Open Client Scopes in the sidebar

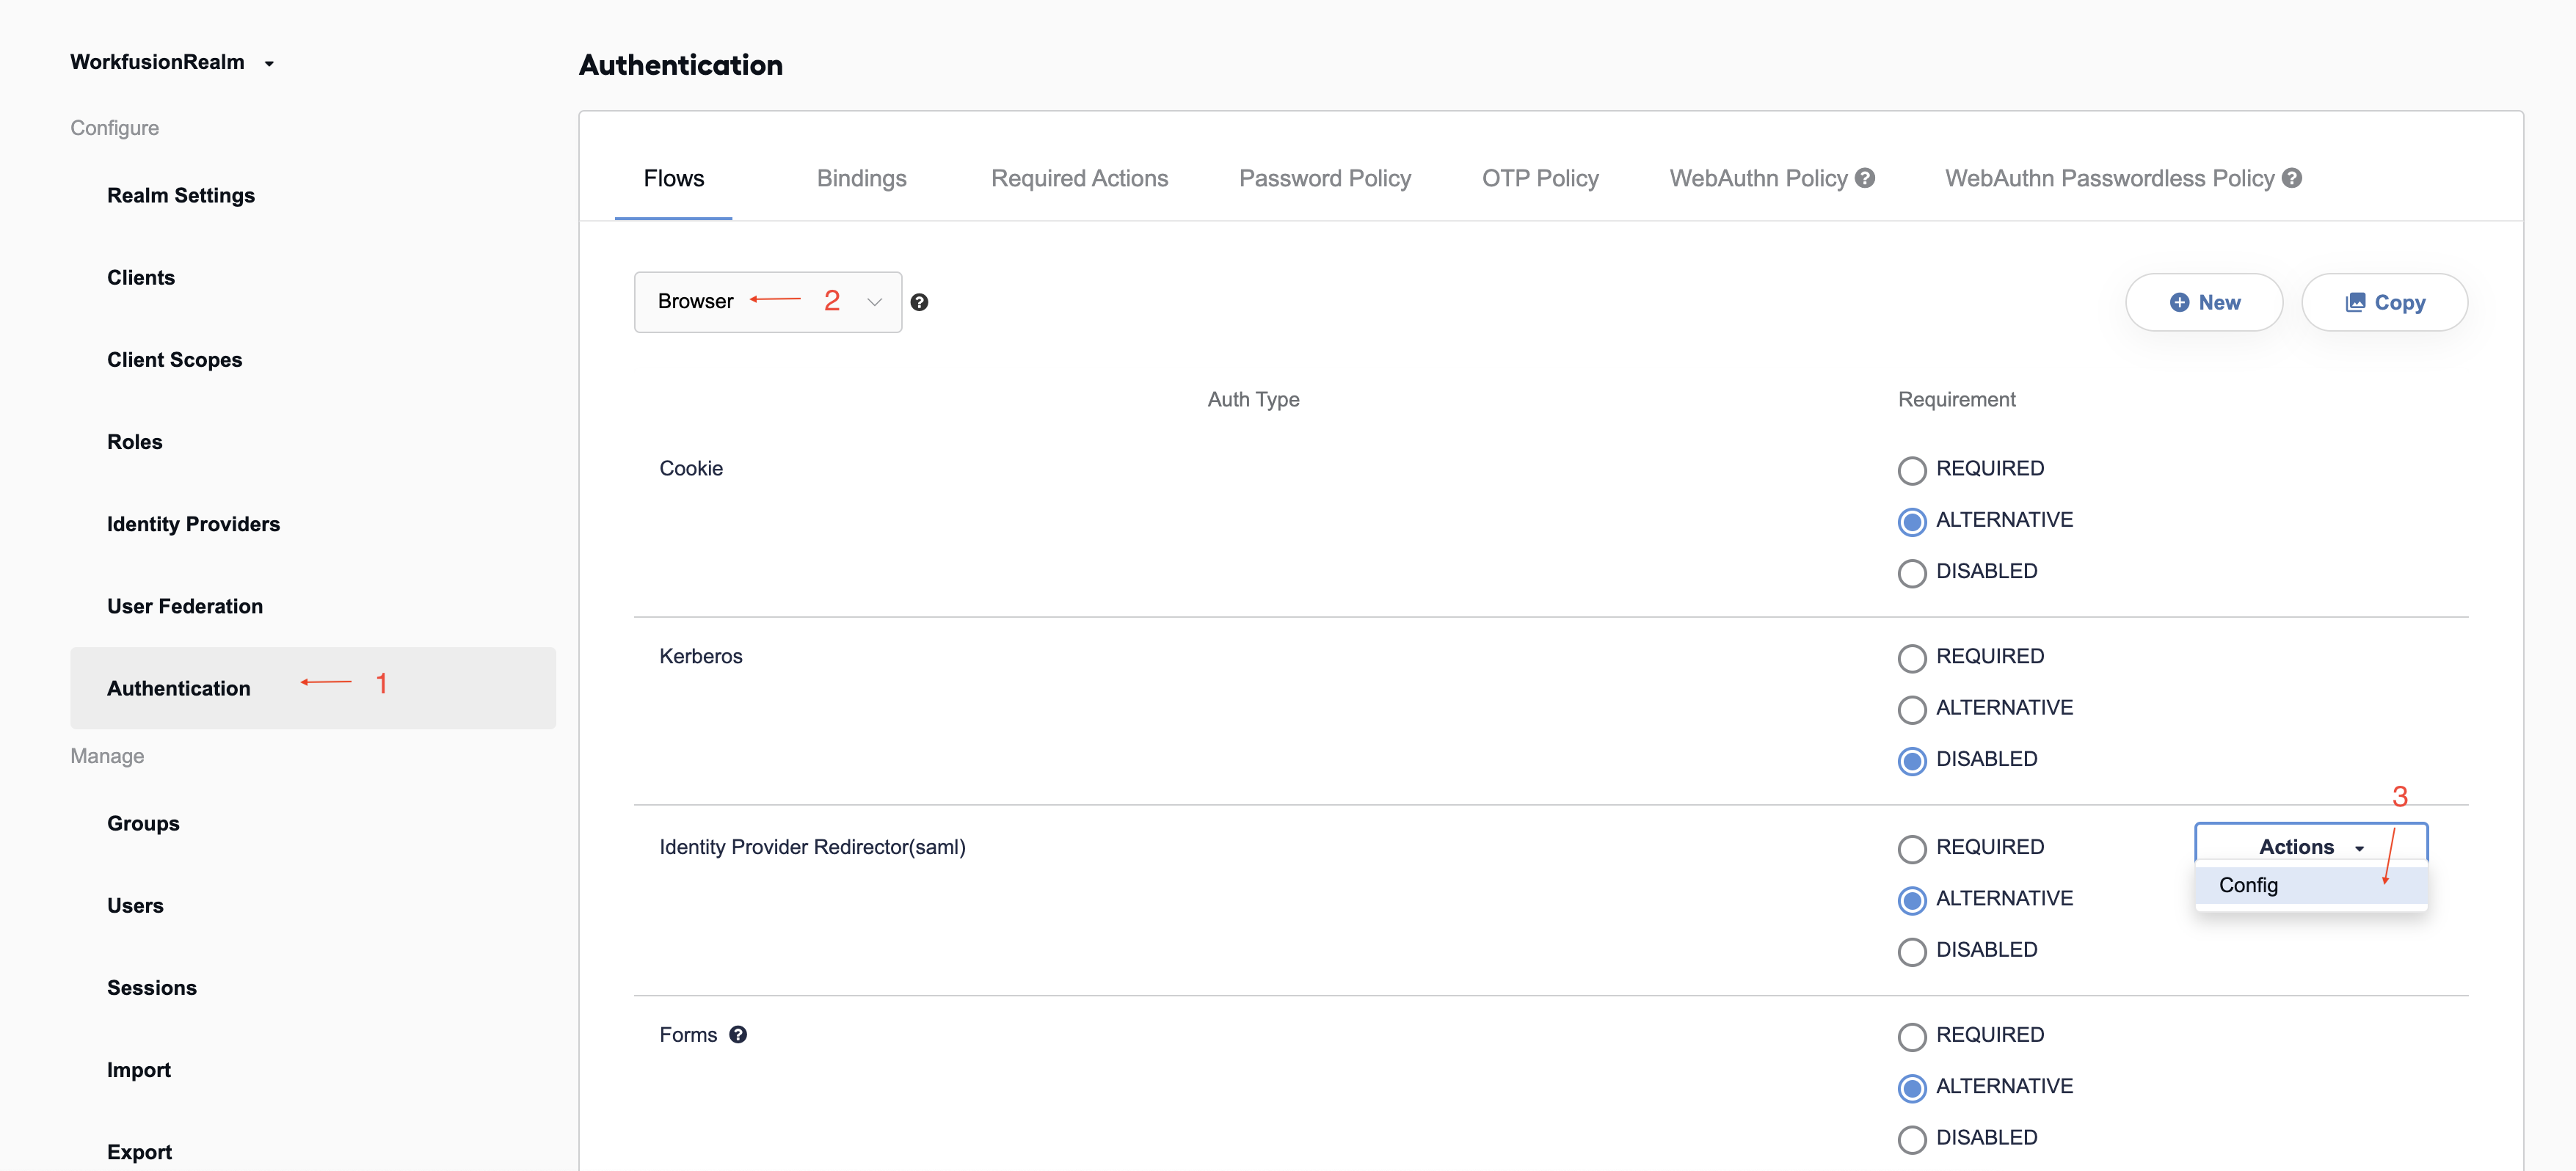pos(175,359)
